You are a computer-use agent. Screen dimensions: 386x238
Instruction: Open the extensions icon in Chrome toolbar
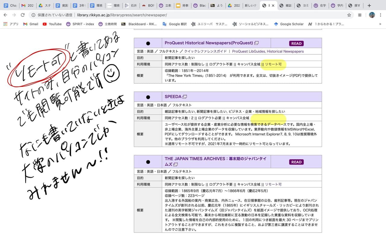click(360, 15)
